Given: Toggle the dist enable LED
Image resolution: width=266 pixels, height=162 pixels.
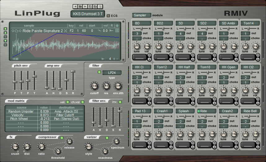Looking at the screenshot, I should click(x=24, y=151).
